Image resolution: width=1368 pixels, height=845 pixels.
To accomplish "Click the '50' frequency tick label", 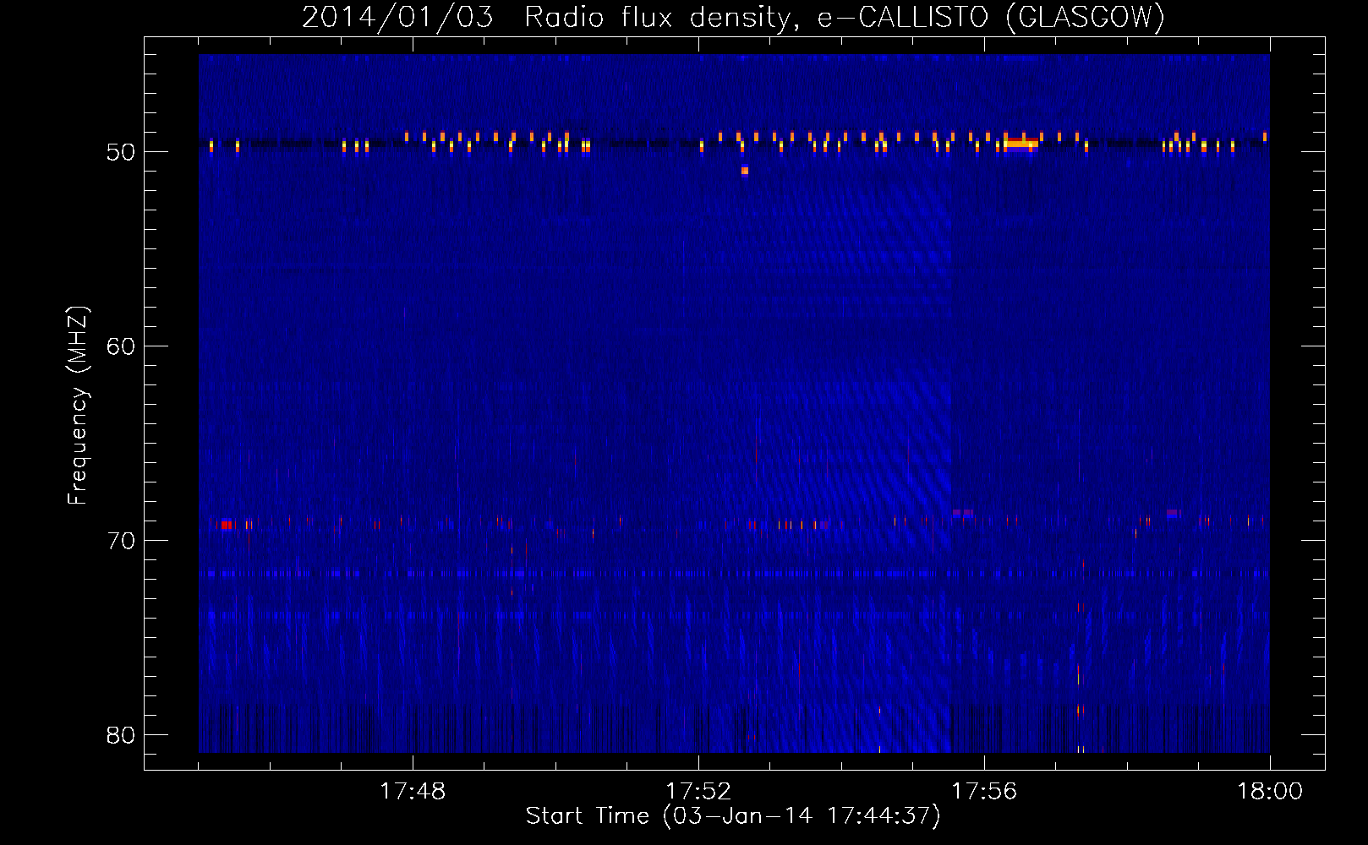I will [121, 152].
